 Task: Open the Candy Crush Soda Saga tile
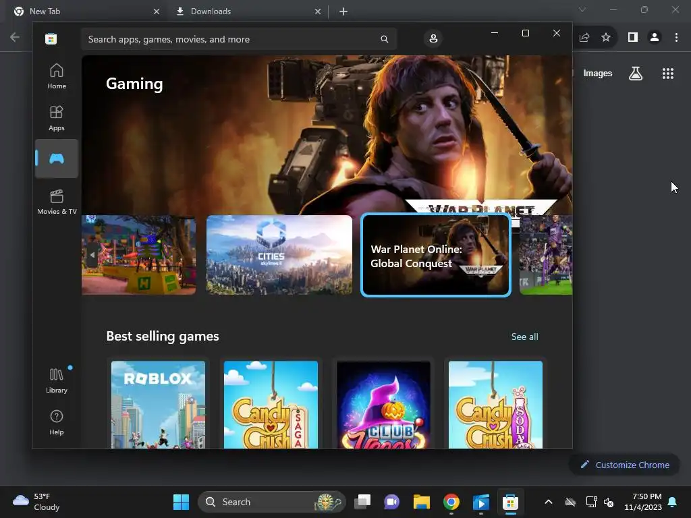[495, 405]
